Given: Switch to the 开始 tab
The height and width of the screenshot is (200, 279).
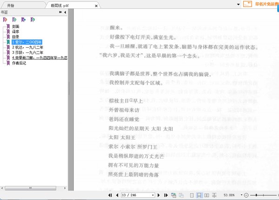Looking at the screenshot, I should point(11,6).
